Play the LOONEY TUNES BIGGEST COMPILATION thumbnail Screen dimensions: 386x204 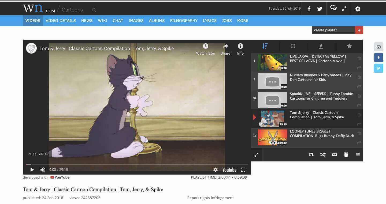272,137
